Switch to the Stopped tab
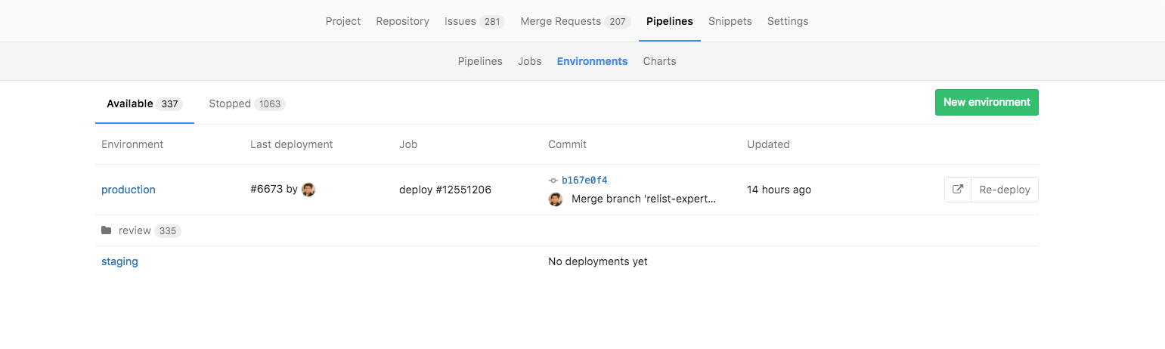1165x349 pixels. point(246,103)
